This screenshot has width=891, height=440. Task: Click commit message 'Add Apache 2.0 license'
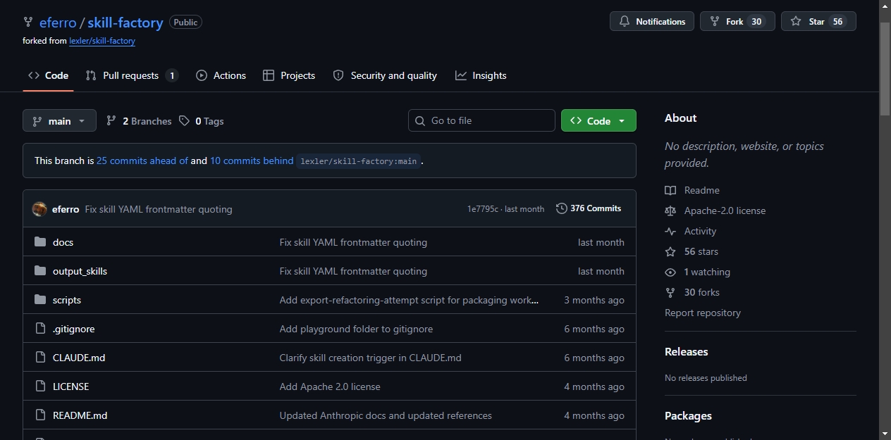(330, 386)
